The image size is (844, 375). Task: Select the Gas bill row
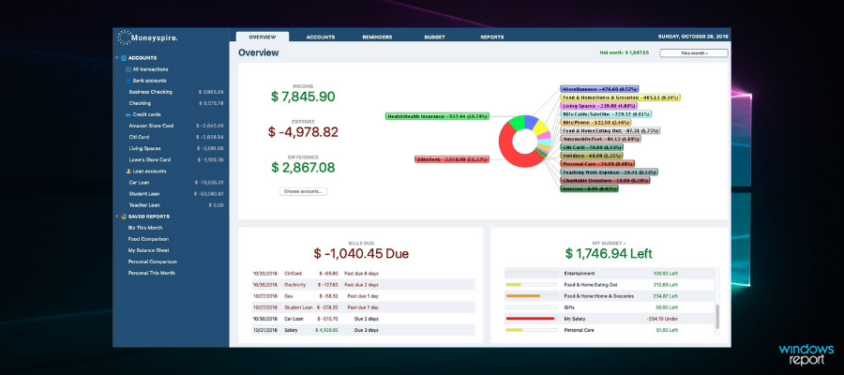click(x=363, y=296)
